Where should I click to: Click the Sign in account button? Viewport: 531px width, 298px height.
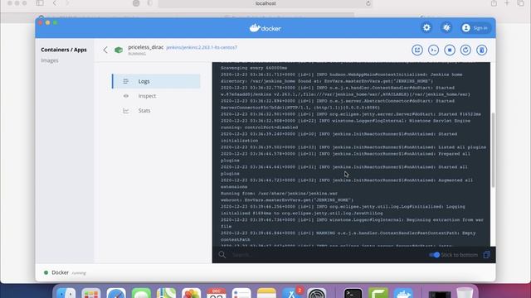click(475, 28)
